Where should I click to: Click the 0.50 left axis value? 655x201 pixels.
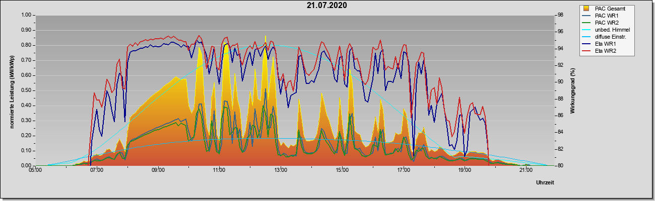26,90
